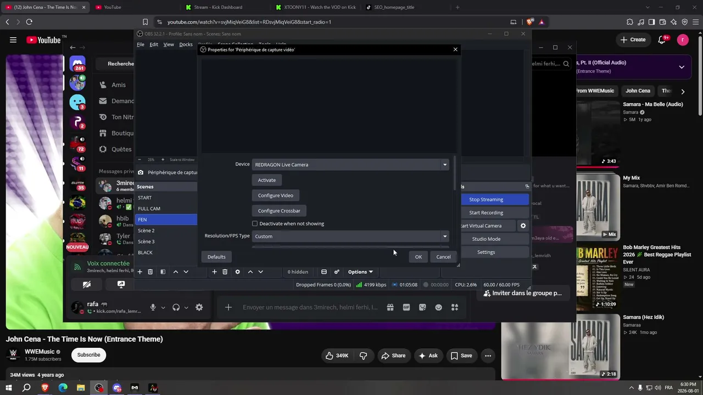This screenshot has width=703, height=395.
Task: Move the selected source down
Action: (260, 272)
